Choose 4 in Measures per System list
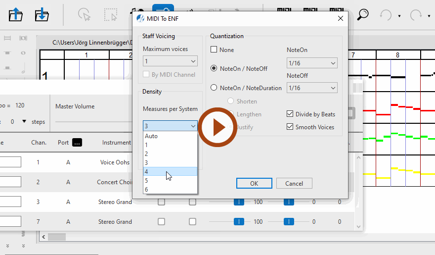 (170, 171)
